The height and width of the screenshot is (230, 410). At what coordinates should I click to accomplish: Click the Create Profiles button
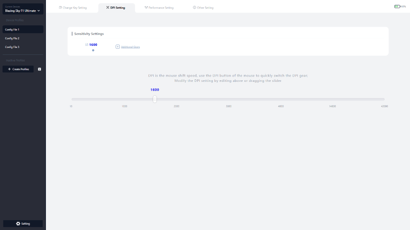[18, 69]
